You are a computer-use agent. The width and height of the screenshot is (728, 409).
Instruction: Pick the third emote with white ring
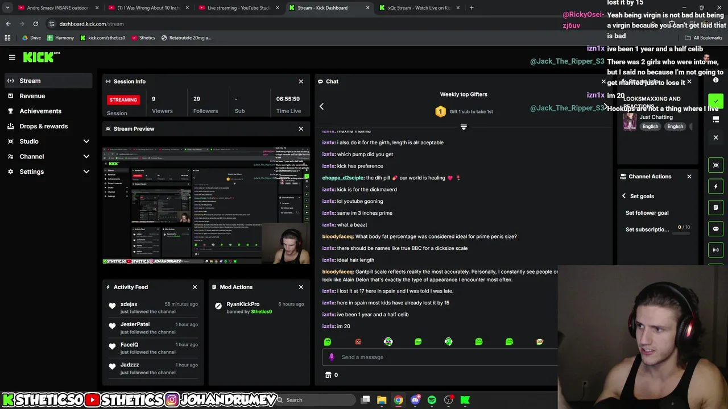388,341
